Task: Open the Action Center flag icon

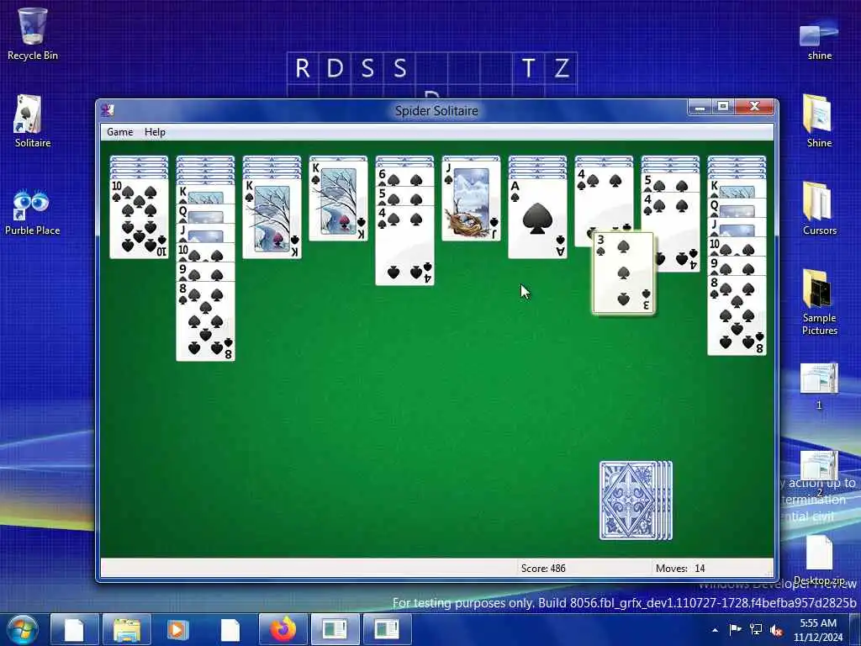Action: click(735, 629)
